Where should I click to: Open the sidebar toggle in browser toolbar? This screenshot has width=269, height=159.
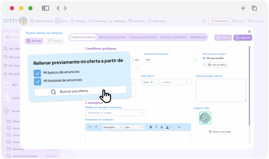[45, 8]
